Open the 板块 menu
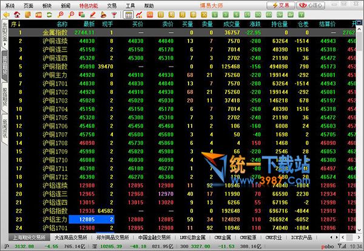The width and height of the screenshot is (364, 251). tap(47, 5)
